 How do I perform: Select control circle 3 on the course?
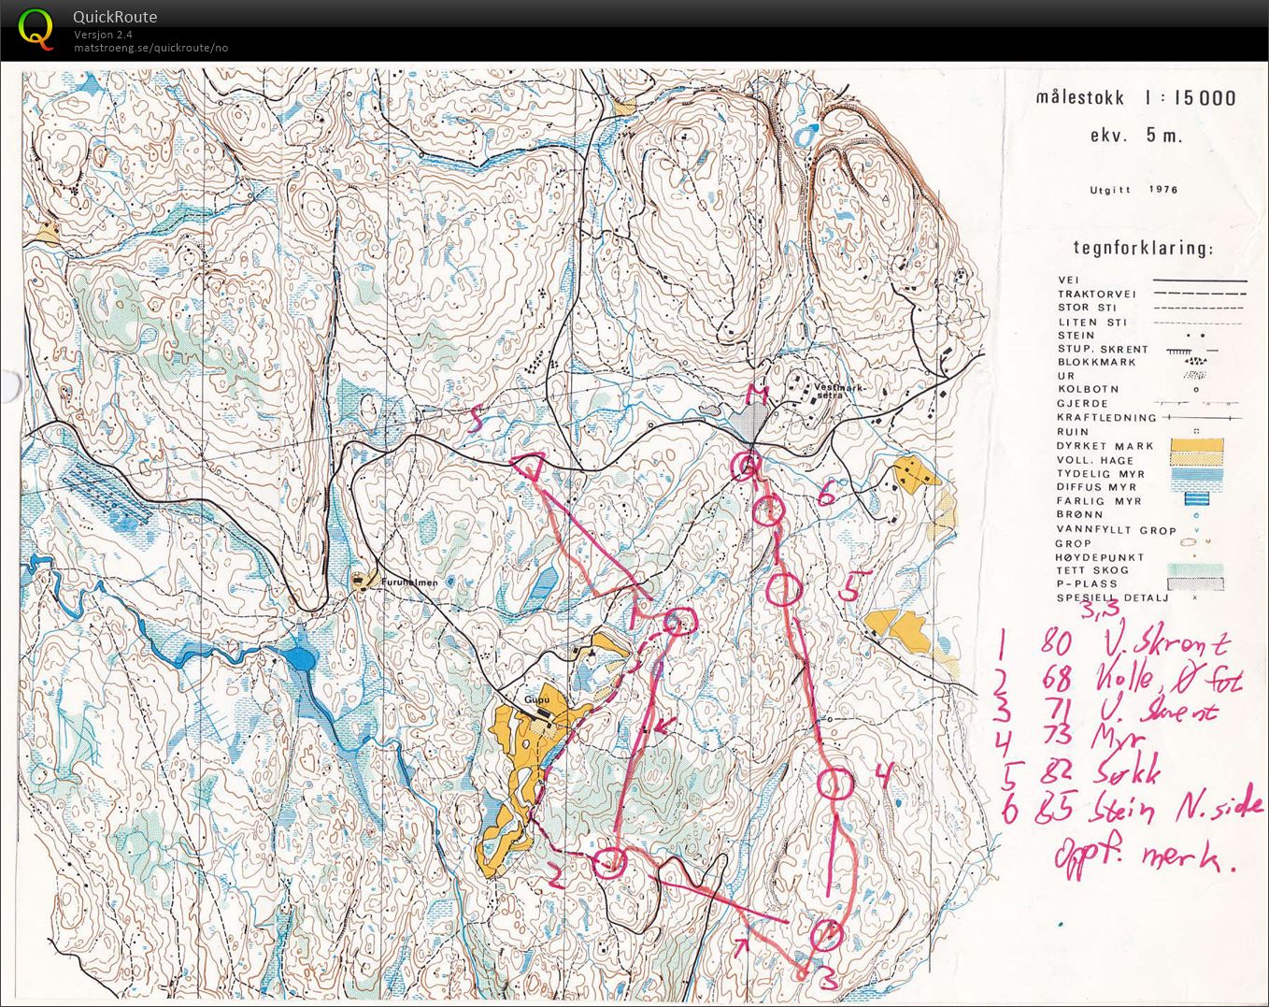827,935
